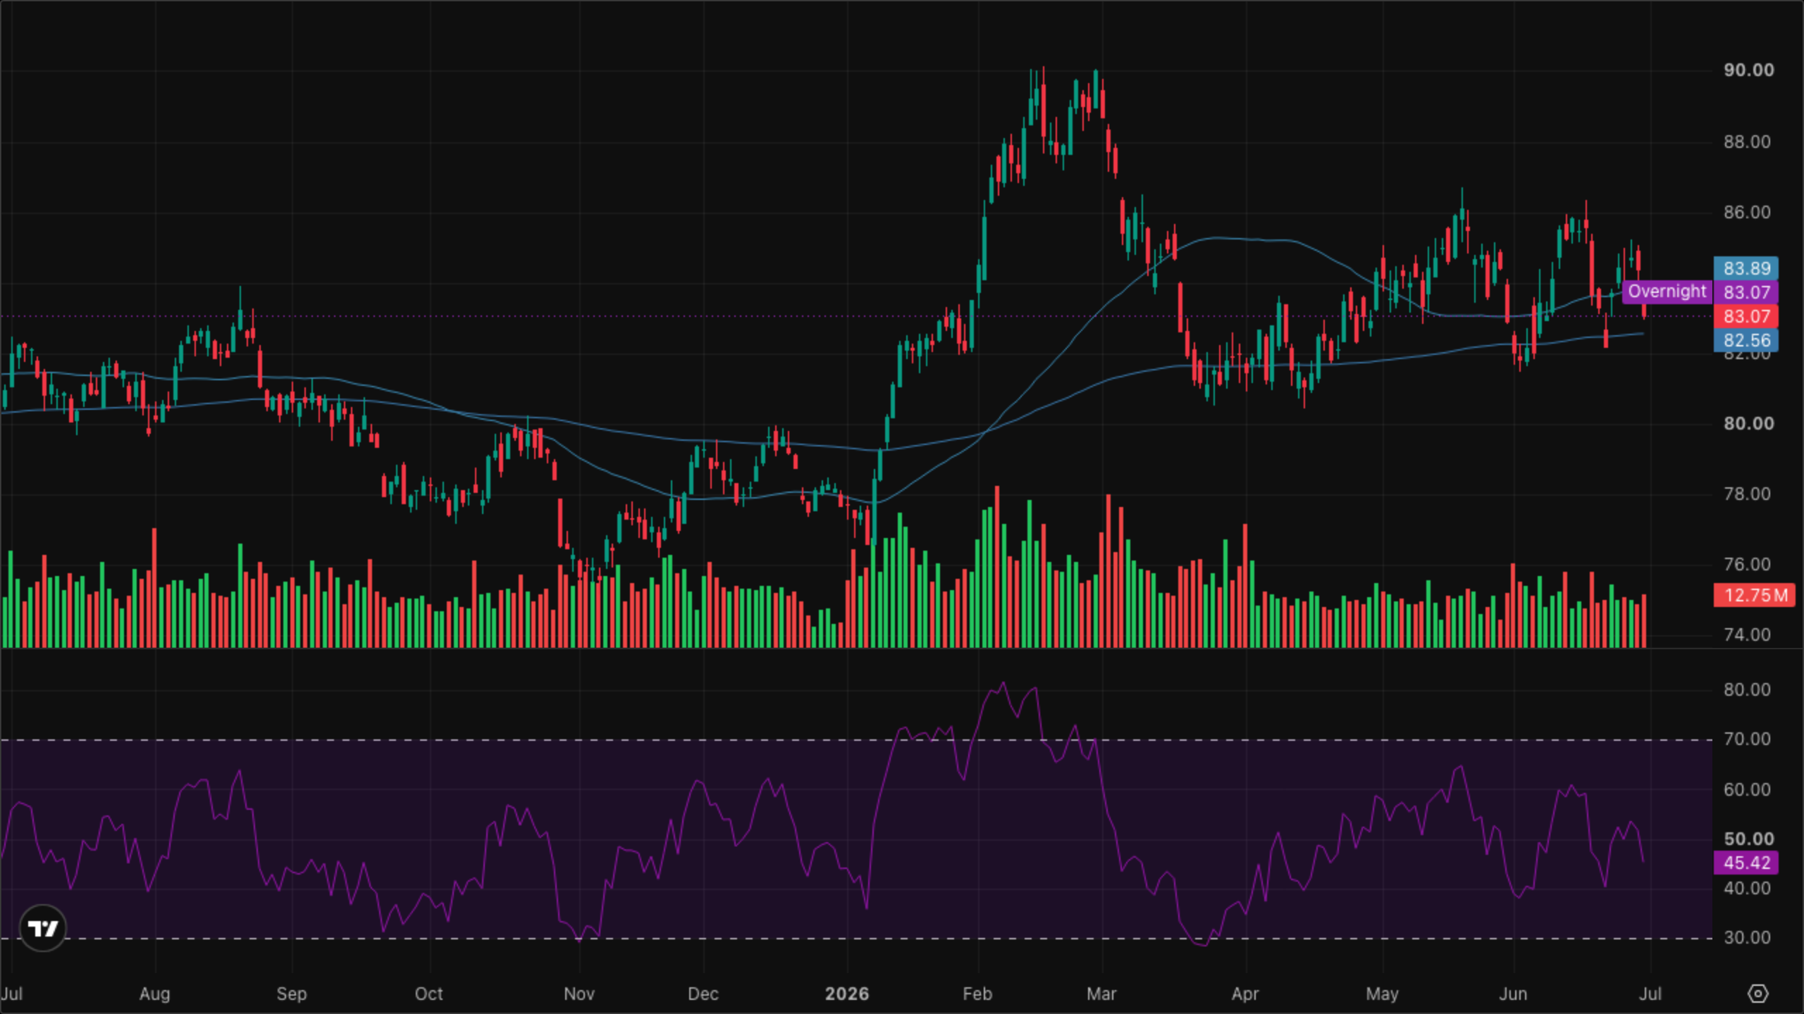
Task: Click the 80.00 price scale label
Action: [1748, 423]
